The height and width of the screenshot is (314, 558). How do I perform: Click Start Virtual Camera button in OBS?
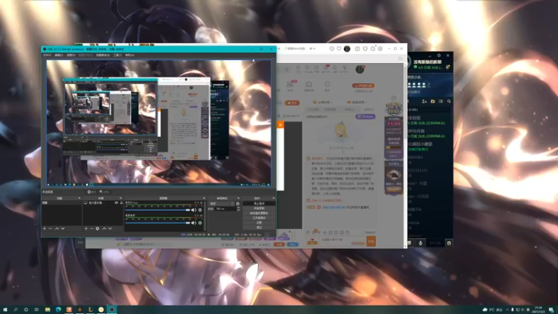[259, 214]
